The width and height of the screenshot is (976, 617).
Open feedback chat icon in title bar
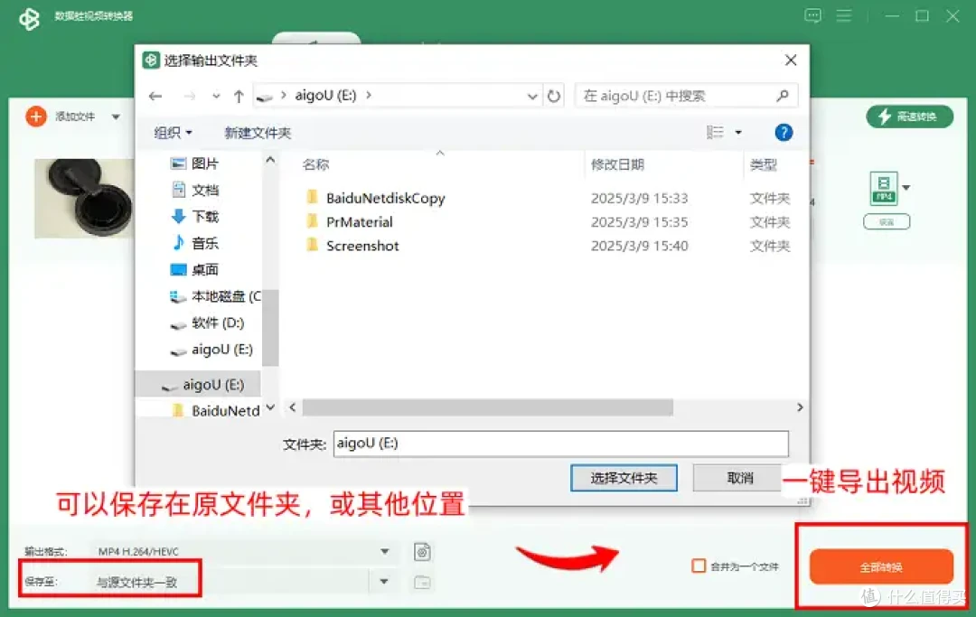click(812, 15)
